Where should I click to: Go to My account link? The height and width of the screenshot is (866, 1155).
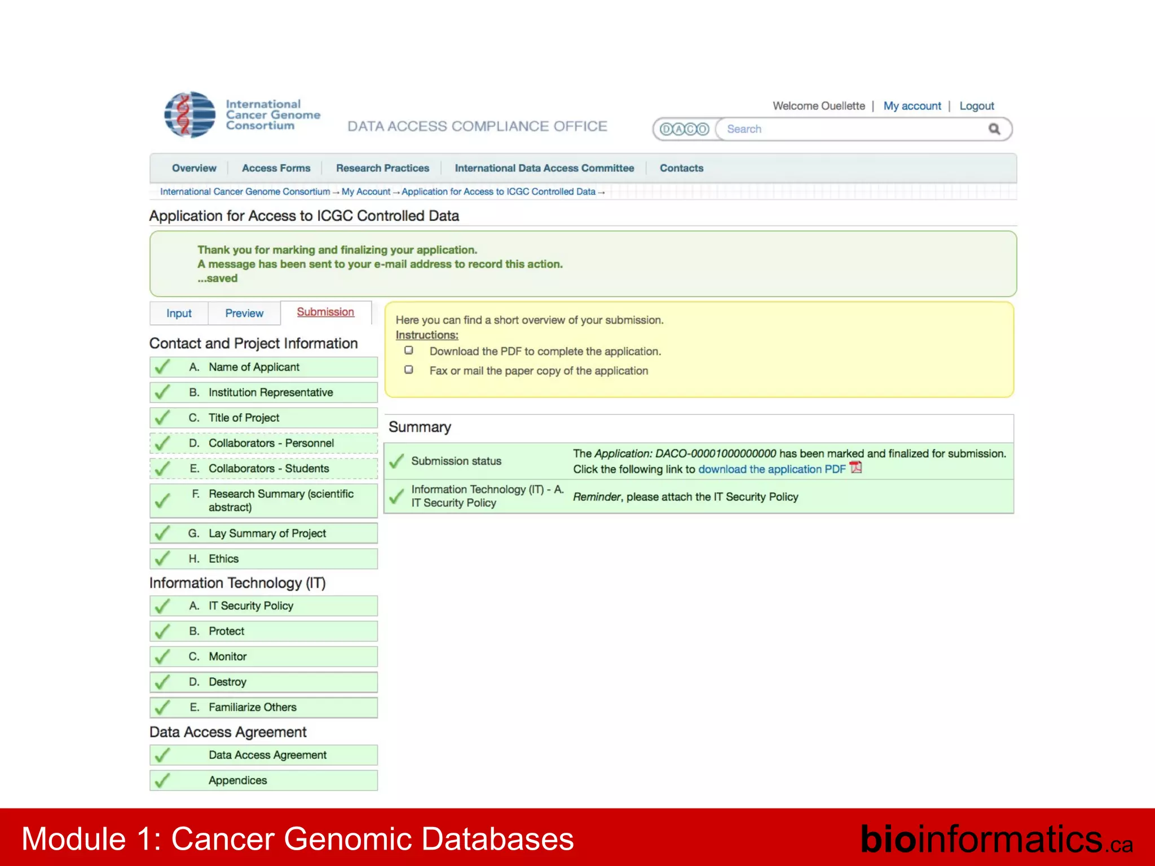pos(912,106)
